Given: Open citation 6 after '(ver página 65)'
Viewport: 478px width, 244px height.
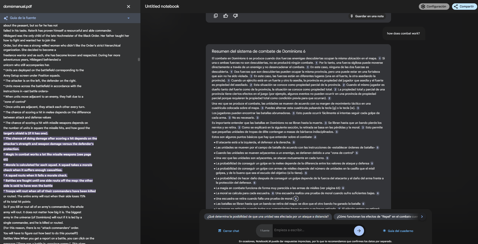Looking at the screenshot, I should coord(343,188).
